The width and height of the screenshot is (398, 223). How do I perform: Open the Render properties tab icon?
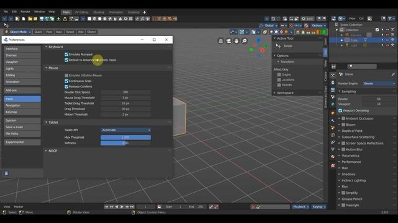tap(333, 76)
